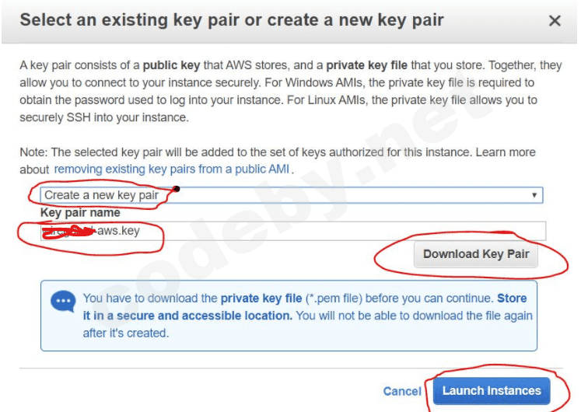
Task: Click the 'after it's created.' text line
Action: click(x=125, y=333)
